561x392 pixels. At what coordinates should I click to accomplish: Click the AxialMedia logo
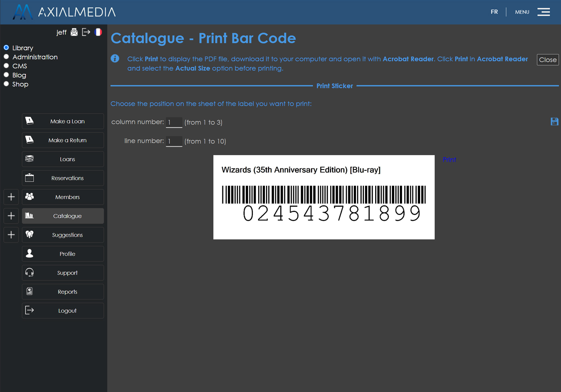point(64,12)
